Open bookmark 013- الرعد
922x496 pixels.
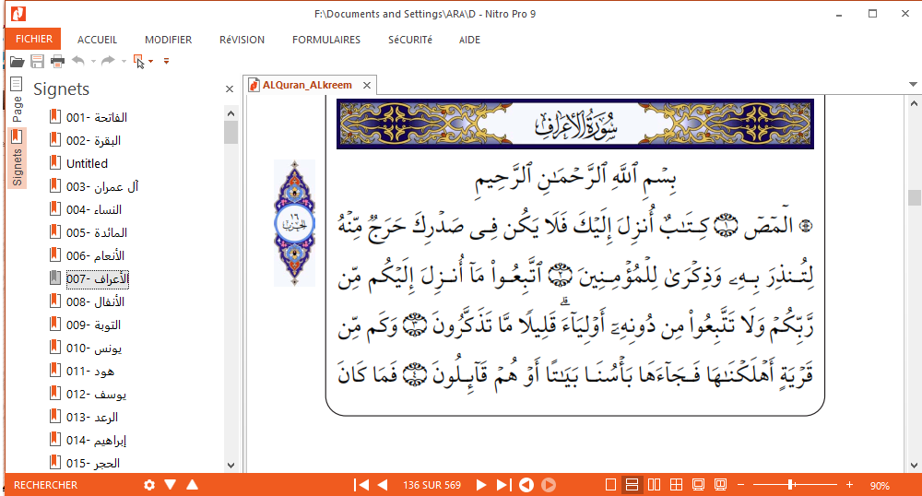coord(91,418)
